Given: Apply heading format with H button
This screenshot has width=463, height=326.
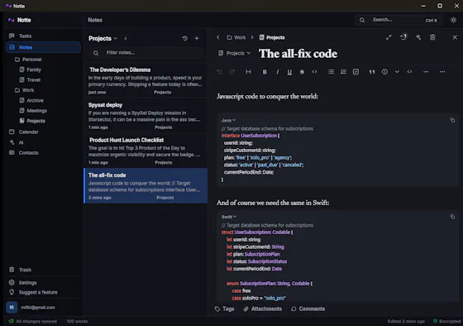Looking at the screenshot, I should pos(248,72).
